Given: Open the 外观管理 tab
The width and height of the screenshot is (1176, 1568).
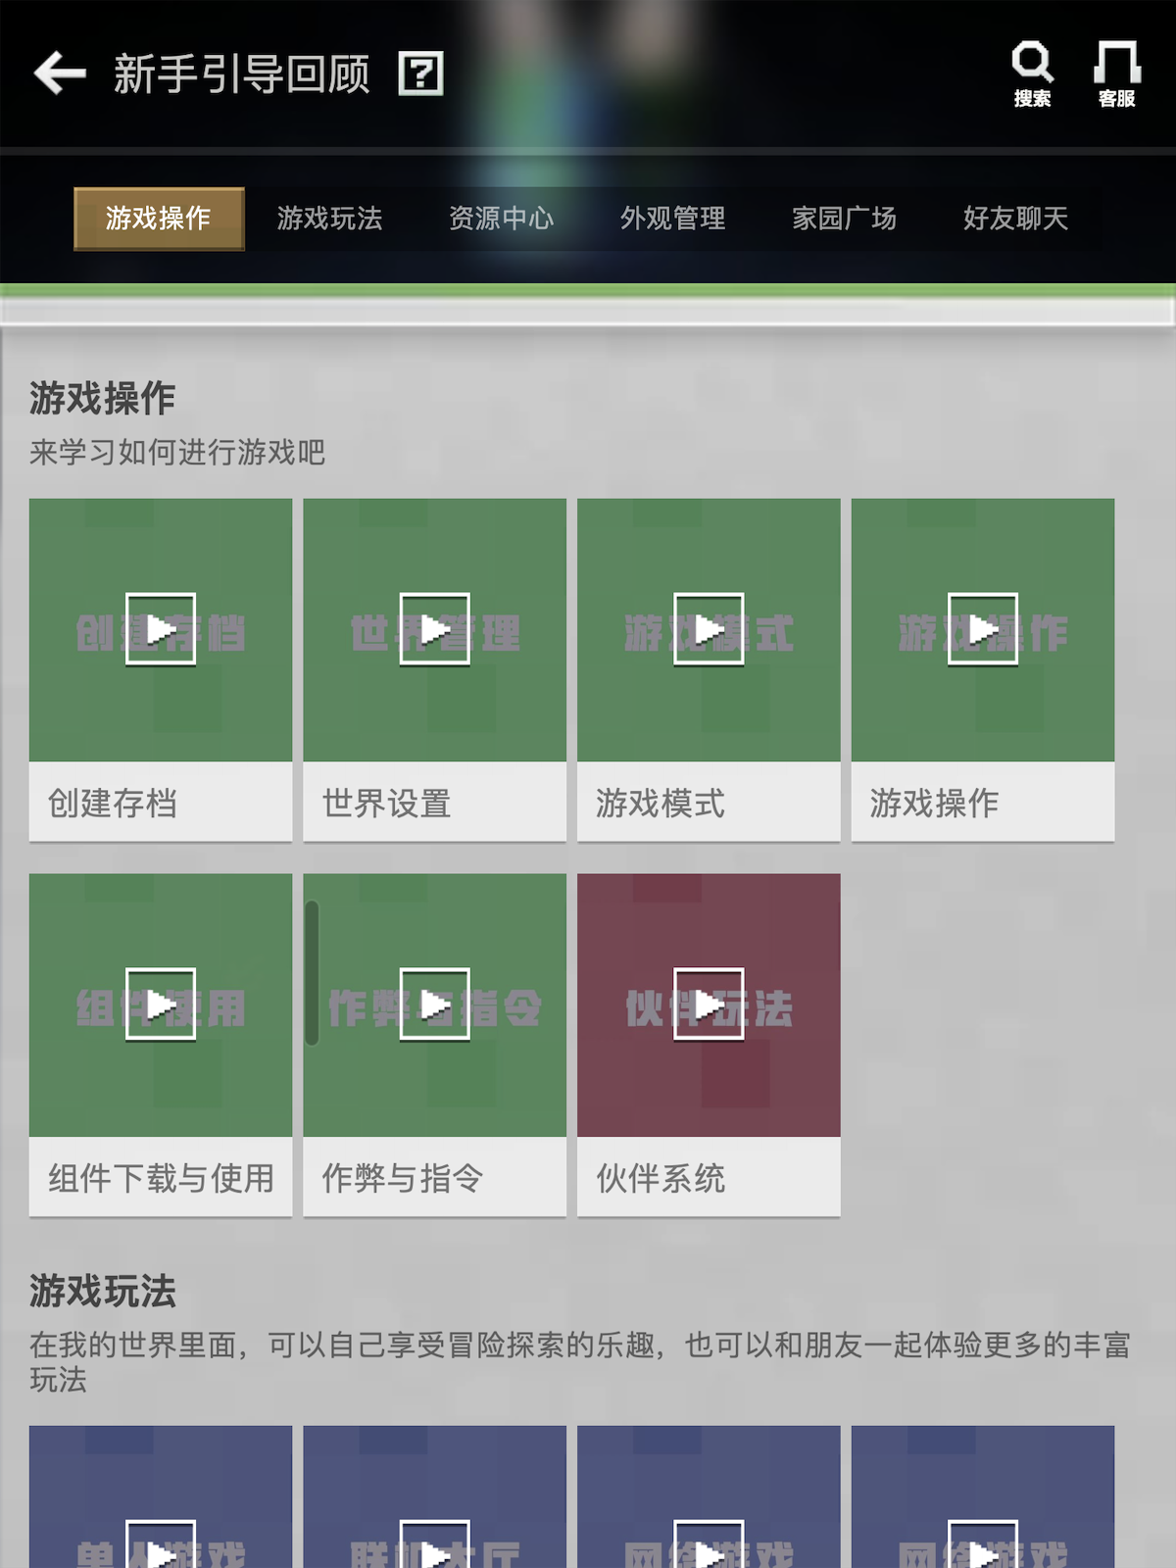Looking at the screenshot, I should click(673, 219).
